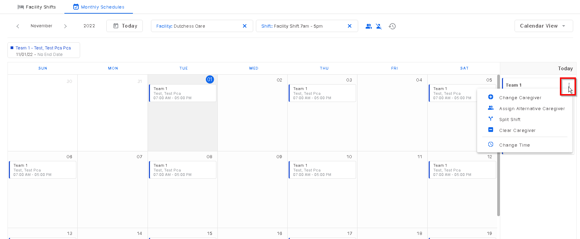Open the schedule history clock icon

click(x=392, y=26)
